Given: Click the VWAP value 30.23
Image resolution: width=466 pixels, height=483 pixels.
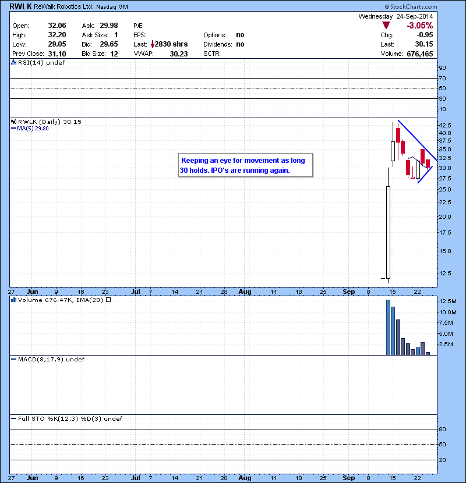Looking at the screenshot, I should [x=179, y=54].
